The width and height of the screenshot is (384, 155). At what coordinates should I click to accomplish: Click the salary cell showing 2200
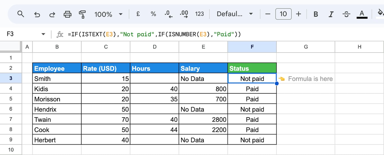203,129
